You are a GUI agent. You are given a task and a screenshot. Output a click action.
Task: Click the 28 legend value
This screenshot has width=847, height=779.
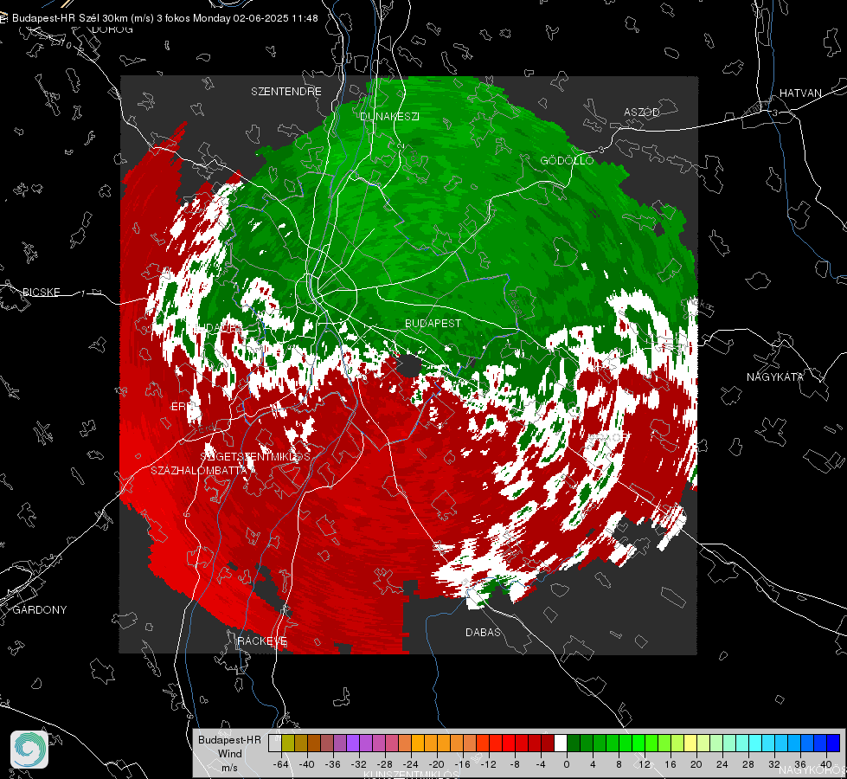(748, 764)
